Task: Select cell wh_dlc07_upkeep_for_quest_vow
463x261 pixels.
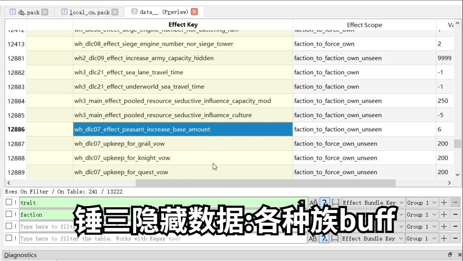Action: pos(183,172)
